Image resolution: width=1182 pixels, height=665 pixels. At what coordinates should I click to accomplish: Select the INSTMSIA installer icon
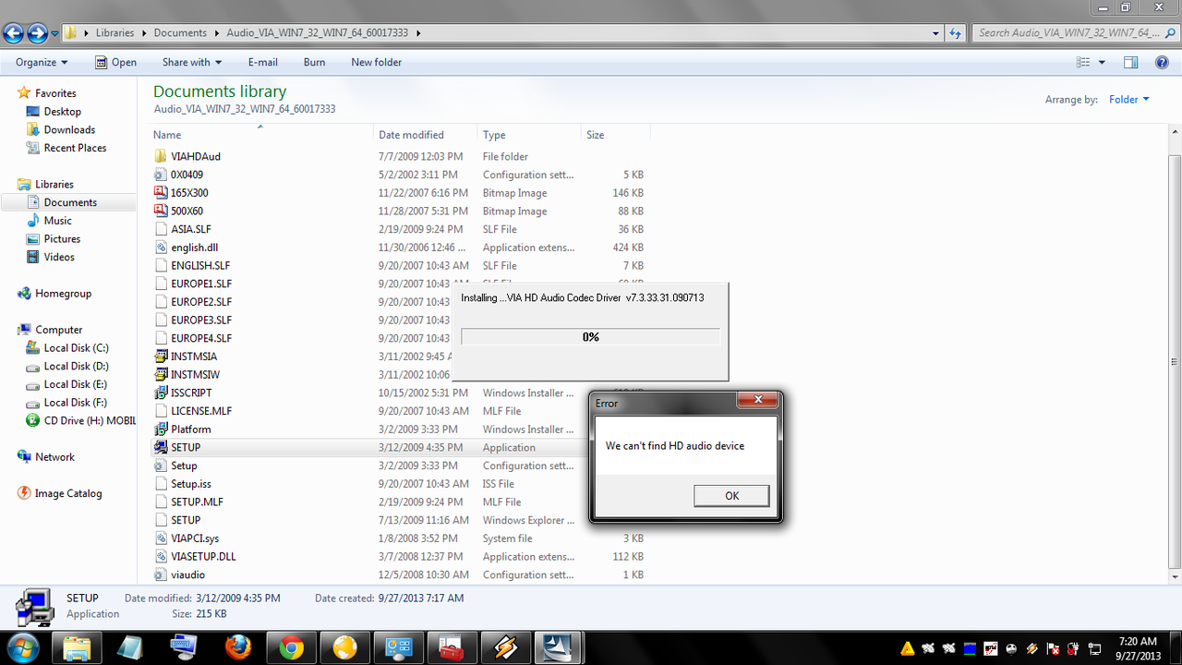161,357
